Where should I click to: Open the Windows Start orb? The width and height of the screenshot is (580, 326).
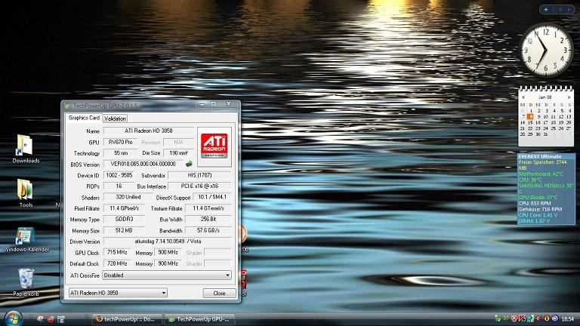(13, 318)
